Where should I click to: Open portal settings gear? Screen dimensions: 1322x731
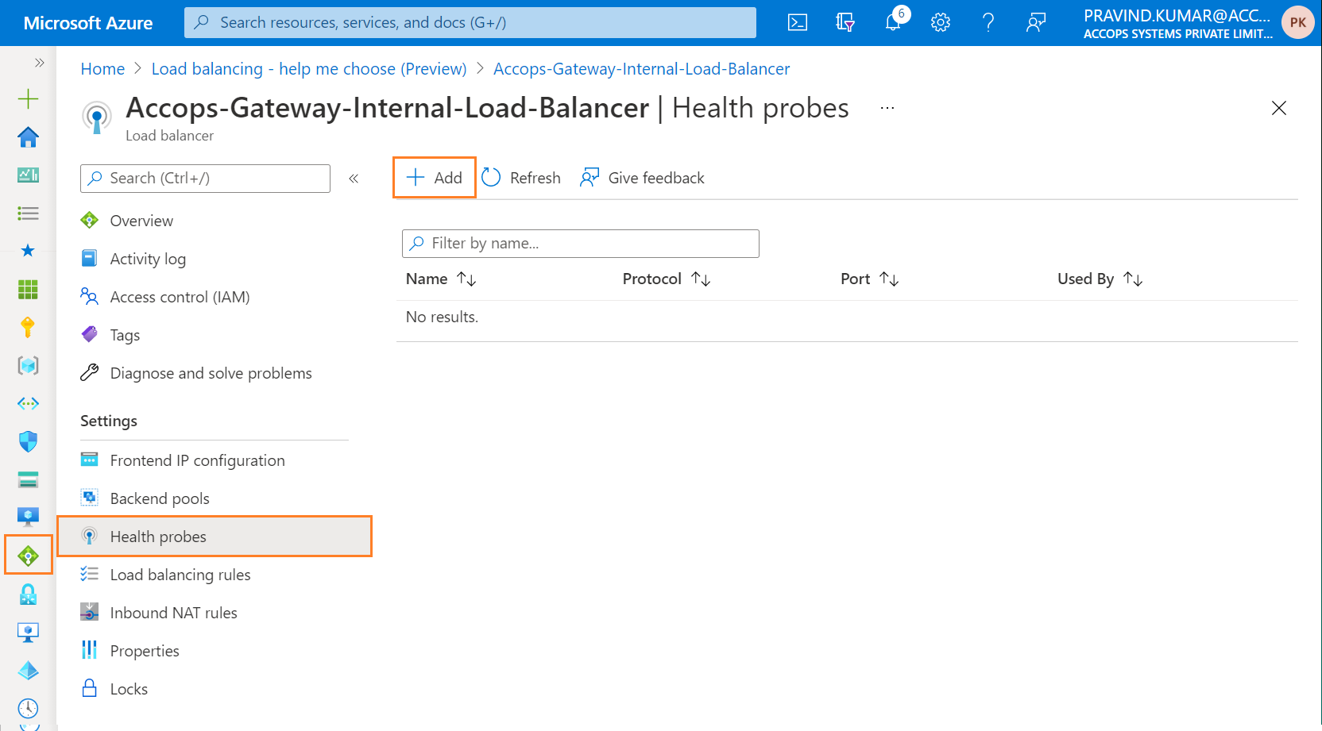[x=941, y=22]
